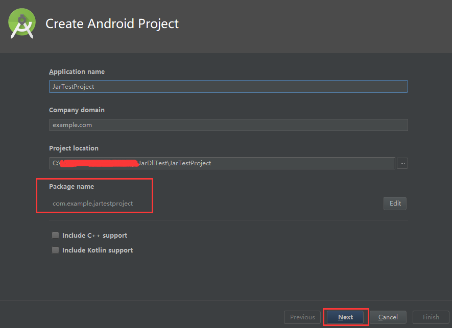The height and width of the screenshot is (328, 452).
Task: Click the Project location label
Action: pyautogui.click(x=74, y=148)
